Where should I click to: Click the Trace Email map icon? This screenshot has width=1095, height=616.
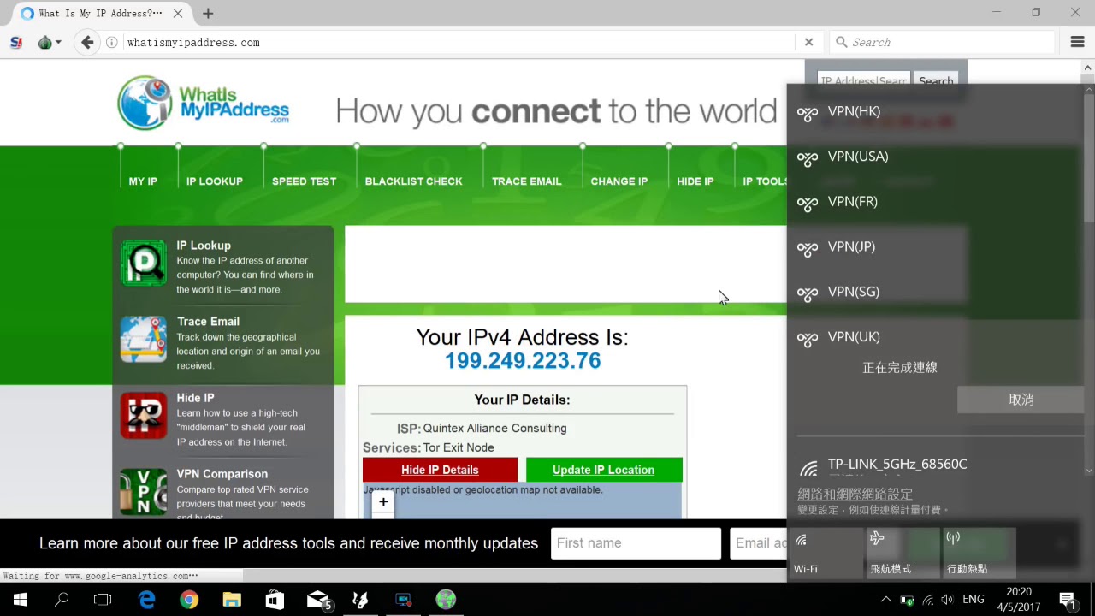tap(144, 339)
